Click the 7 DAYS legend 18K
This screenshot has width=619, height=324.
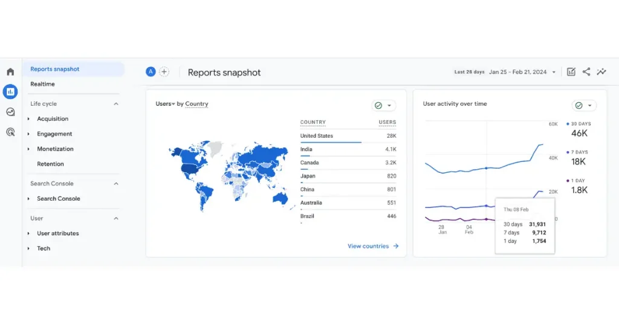[x=578, y=158]
